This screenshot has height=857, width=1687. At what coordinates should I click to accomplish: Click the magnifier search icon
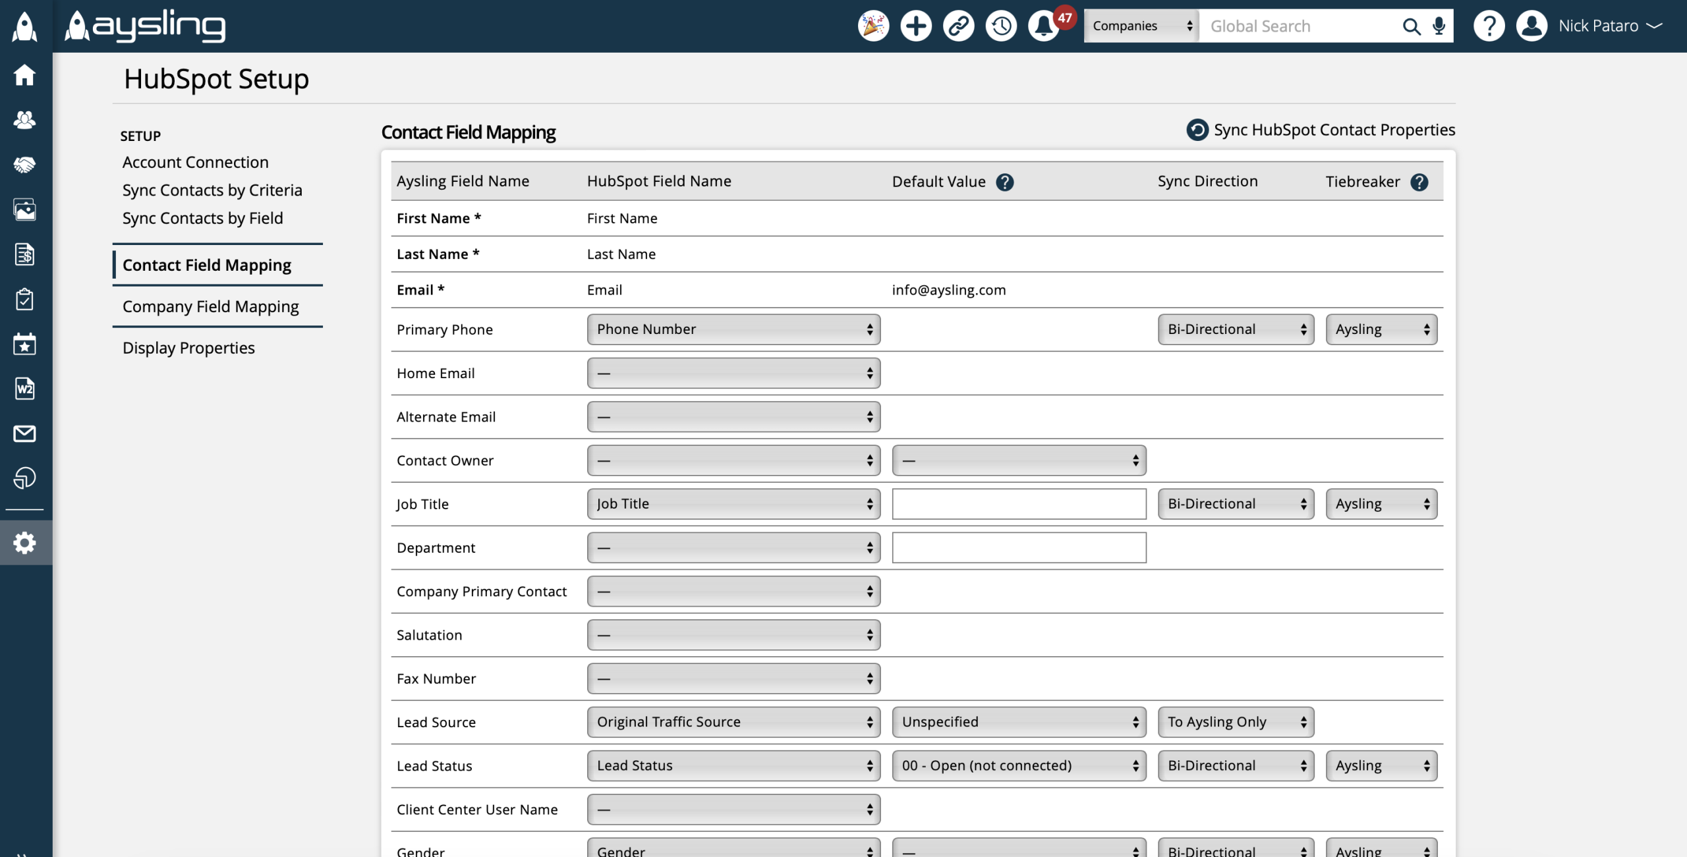click(x=1411, y=26)
